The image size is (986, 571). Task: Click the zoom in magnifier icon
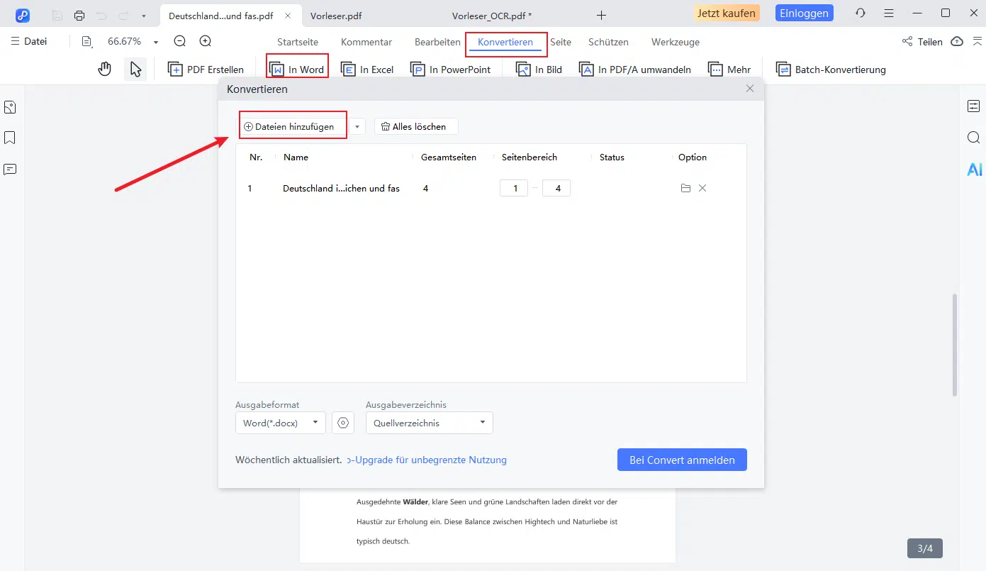[206, 41]
